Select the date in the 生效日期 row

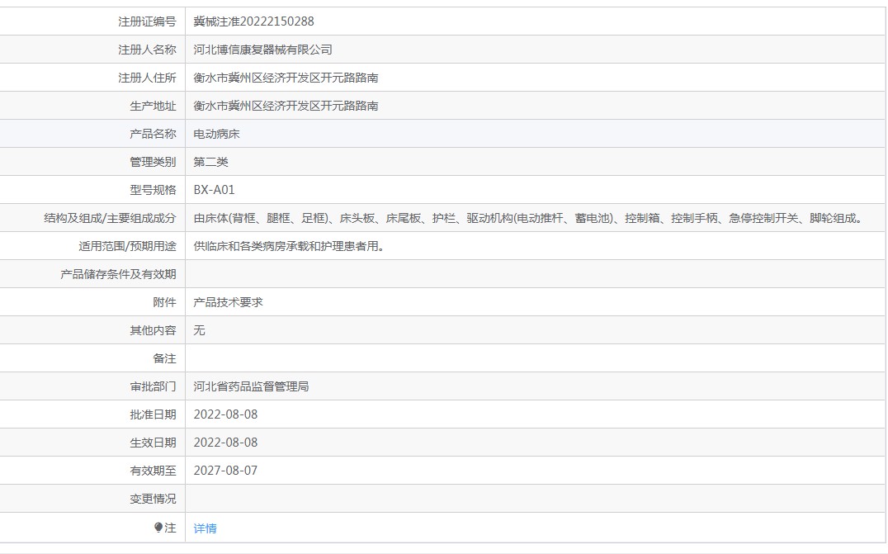click(x=225, y=443)
